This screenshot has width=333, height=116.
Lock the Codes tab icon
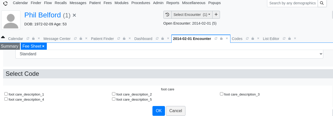[253, 38]
